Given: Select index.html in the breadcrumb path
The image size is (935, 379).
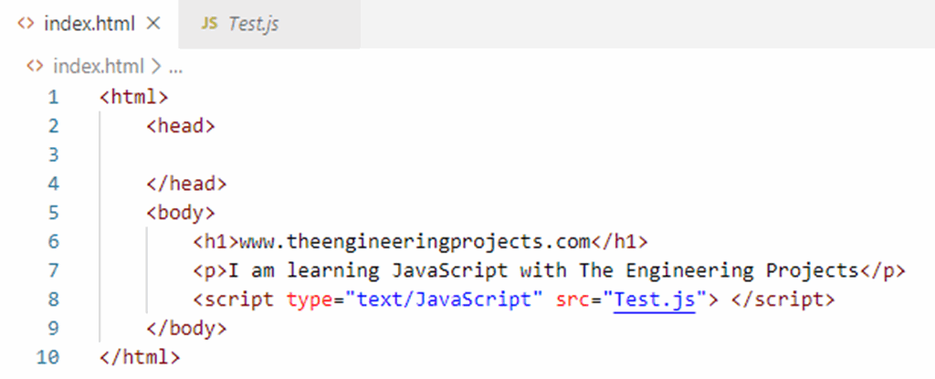Looking at the screenshot, I should [x=99, y=67].
